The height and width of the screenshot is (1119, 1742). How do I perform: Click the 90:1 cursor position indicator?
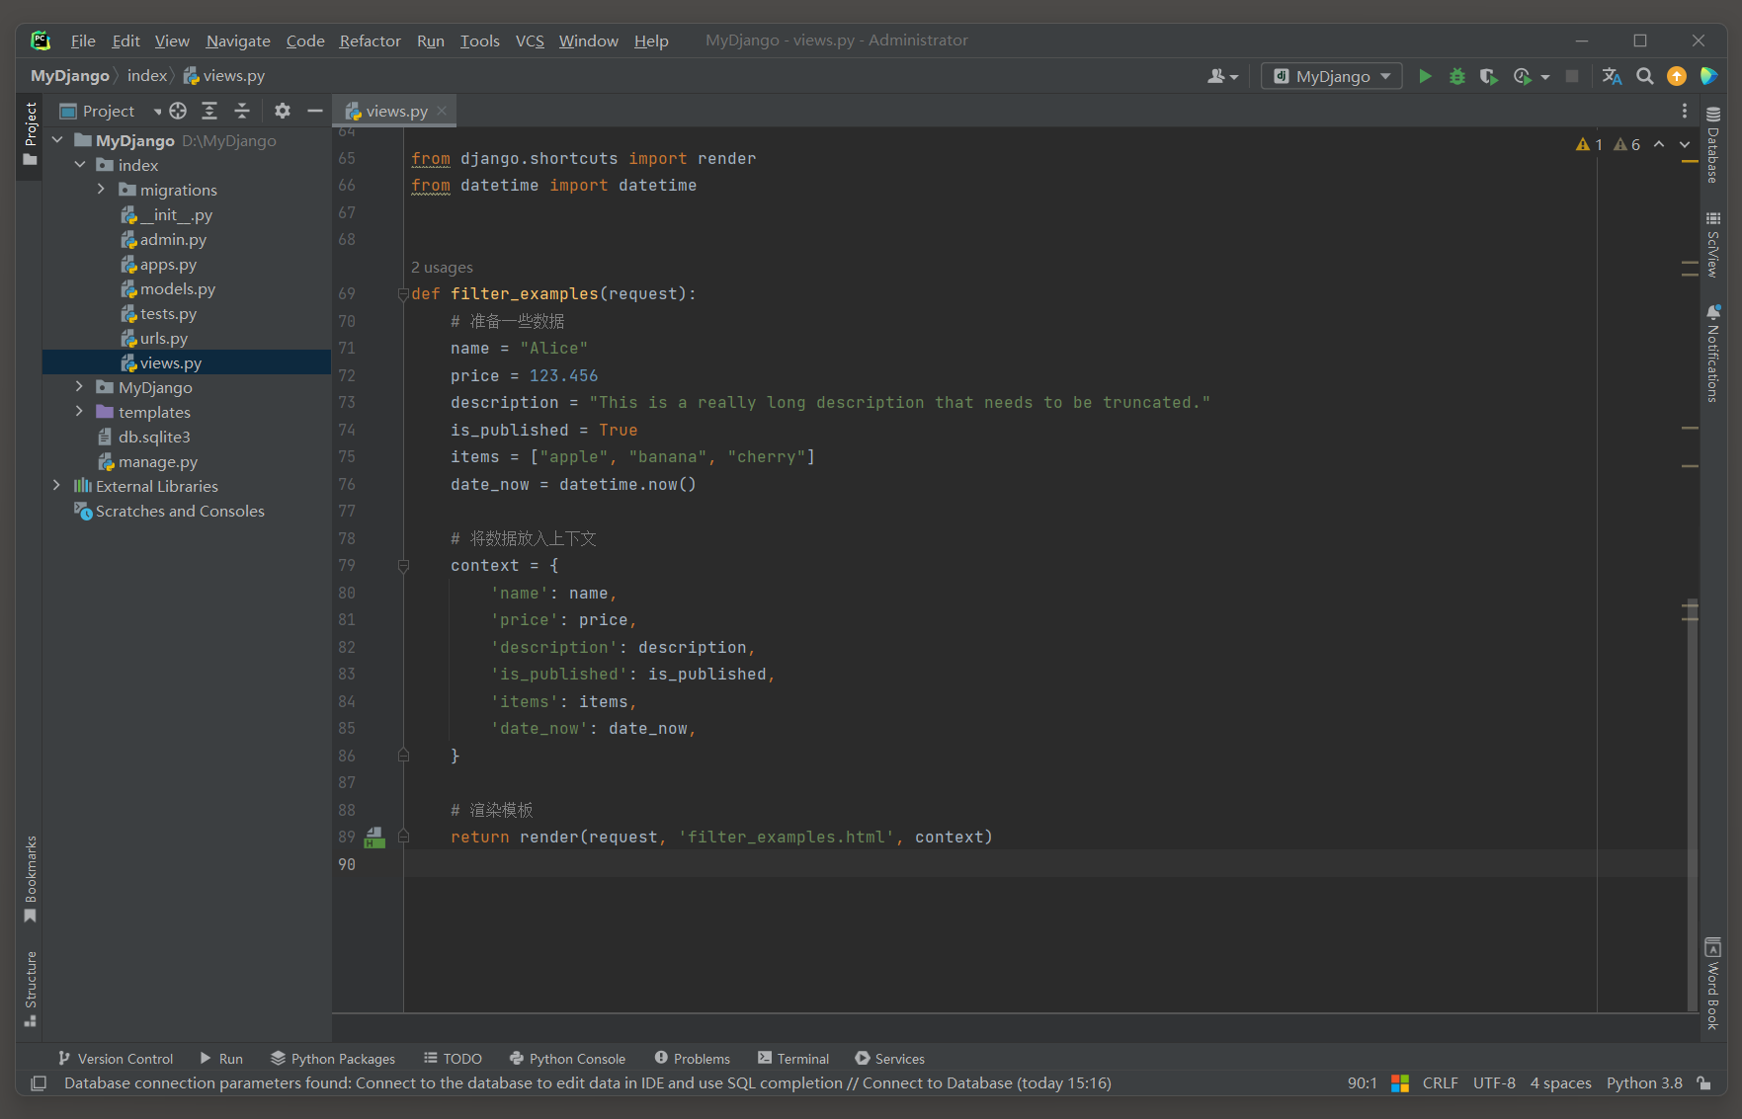(1362, 1083)
